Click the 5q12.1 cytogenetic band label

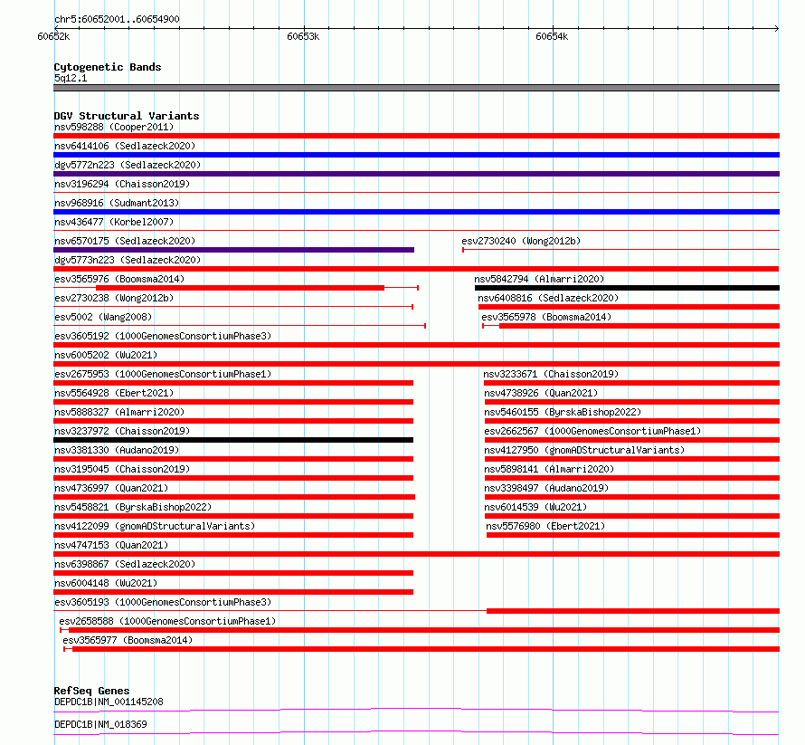tap(71, 78)
